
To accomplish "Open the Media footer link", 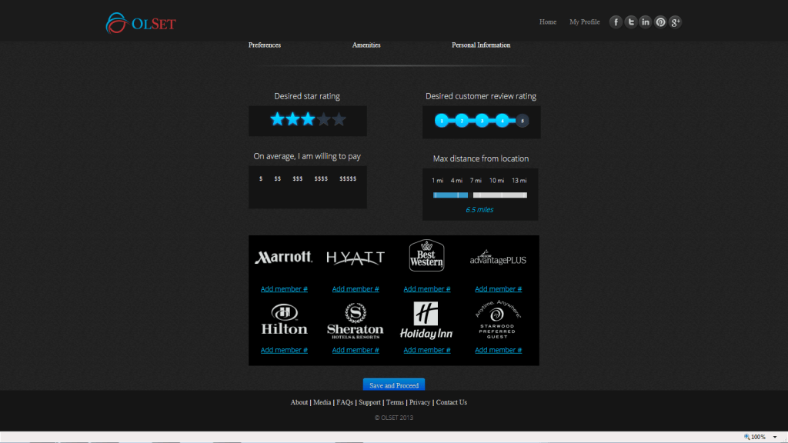I will tap(322, 402).
